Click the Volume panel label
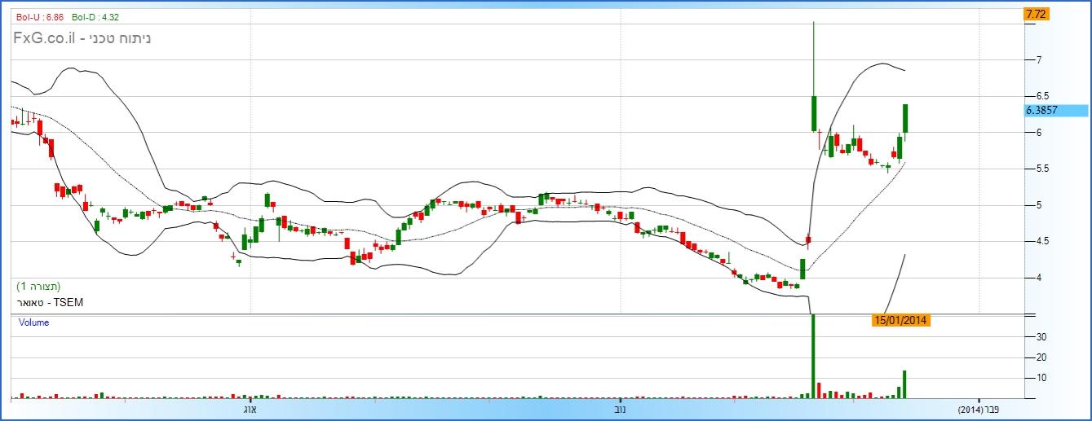The image size is (1092, 421). [33, 322]
